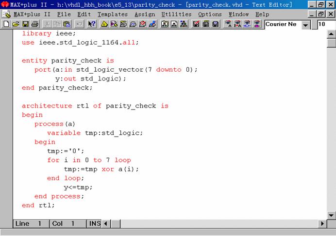Undo the last edit with the curved arrow

pyautogui.click(x=79, y=24)
